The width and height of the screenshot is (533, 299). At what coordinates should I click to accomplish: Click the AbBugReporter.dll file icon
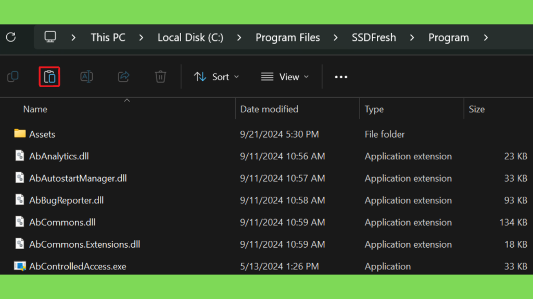[20, 200]
